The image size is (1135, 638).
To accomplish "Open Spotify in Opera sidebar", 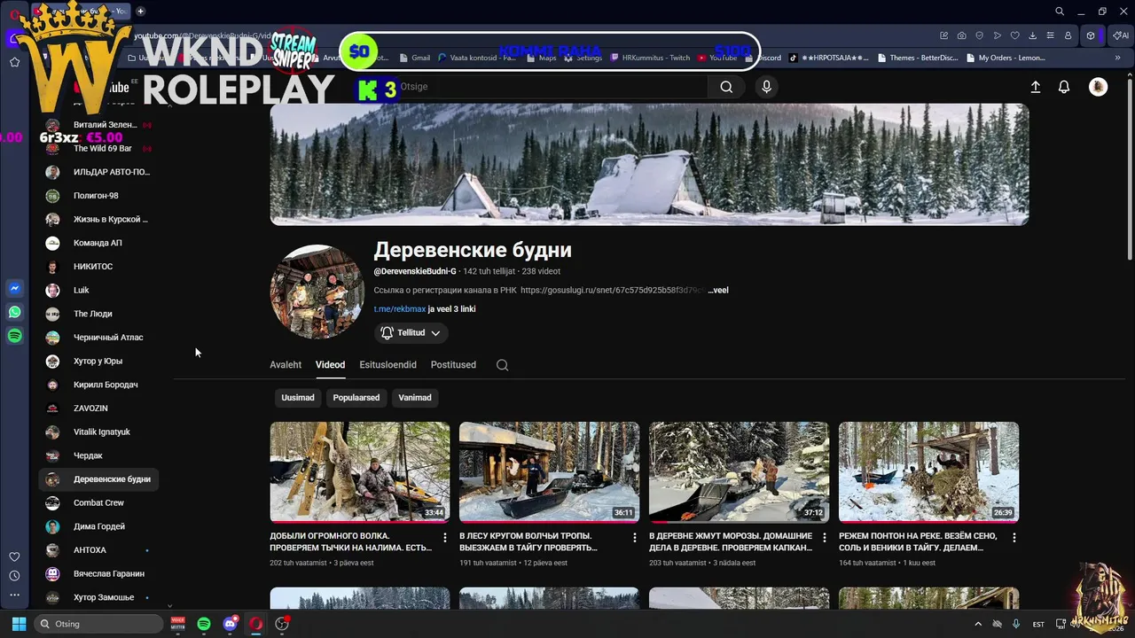I will click(14, 336).
